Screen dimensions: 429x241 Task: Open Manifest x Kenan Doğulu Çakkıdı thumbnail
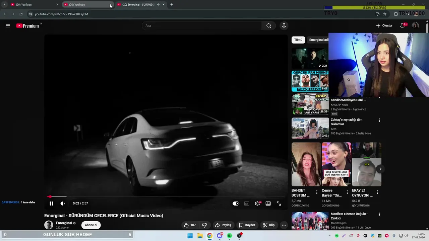tap(310, 221)
